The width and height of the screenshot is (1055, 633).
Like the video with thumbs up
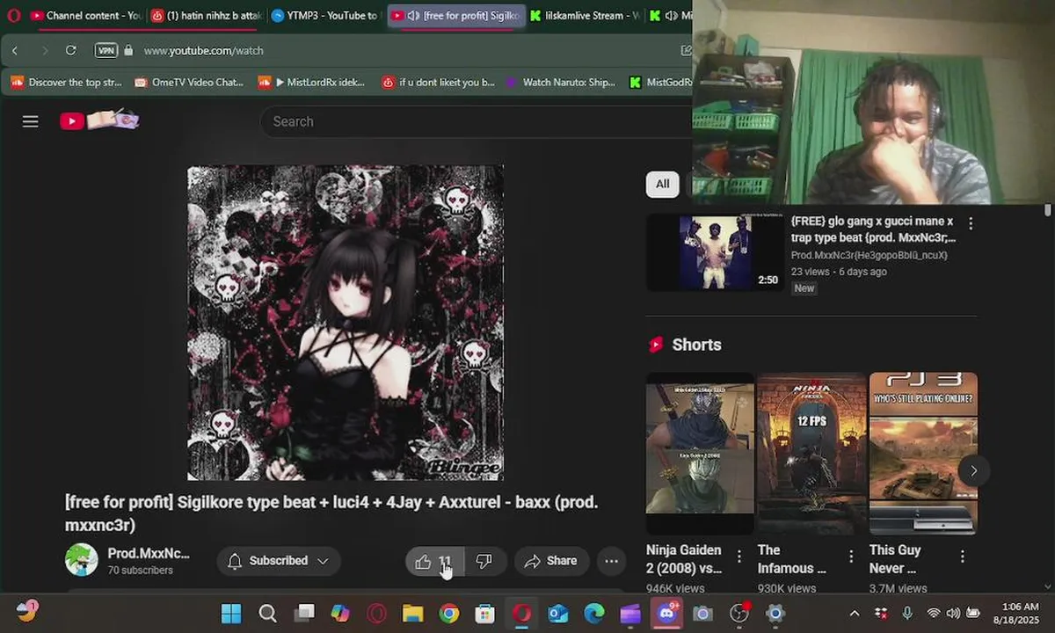point(434,561)
